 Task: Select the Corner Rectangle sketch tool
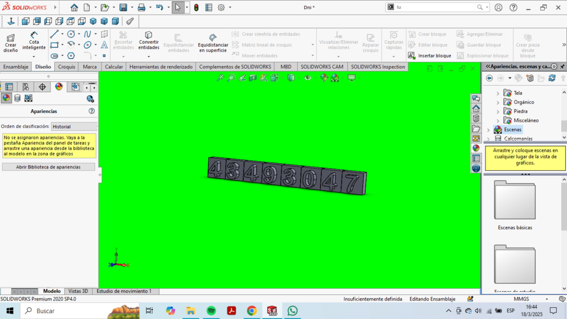pos(54,45)
